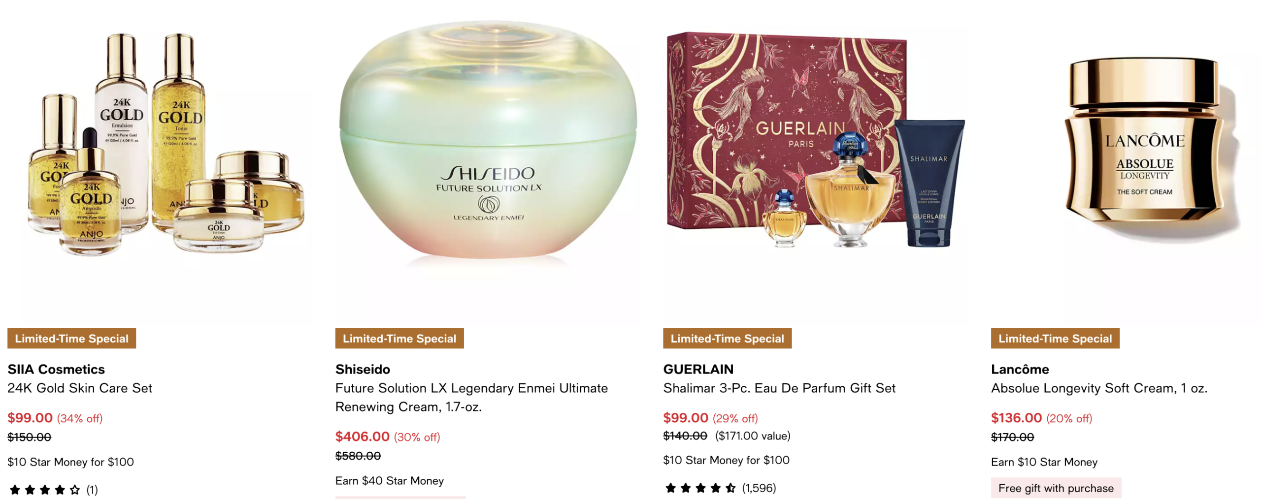
Task: Click the $406.00 Shiseido sale price
Action: tap(362, 436)
